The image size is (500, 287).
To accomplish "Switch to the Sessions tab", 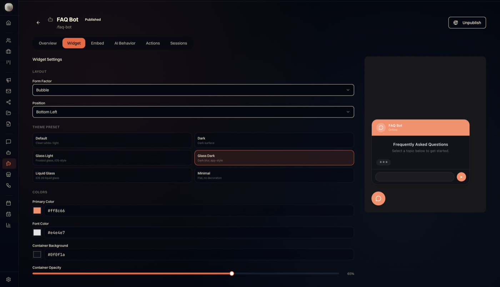I will pos(179,43).
